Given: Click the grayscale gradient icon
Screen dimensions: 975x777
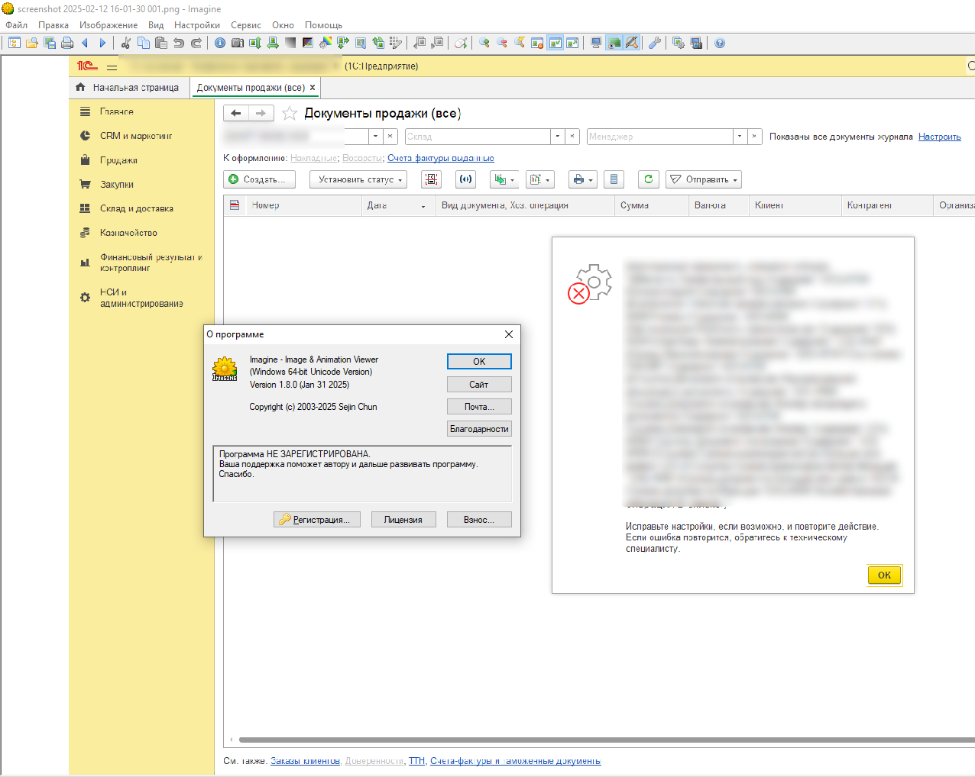Looking at the screenshot, I should click(x=290, y=43).
